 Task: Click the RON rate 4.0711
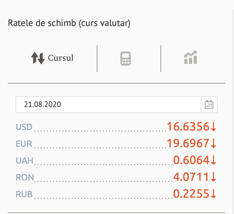pyautogui.click(x=191, y=177)
